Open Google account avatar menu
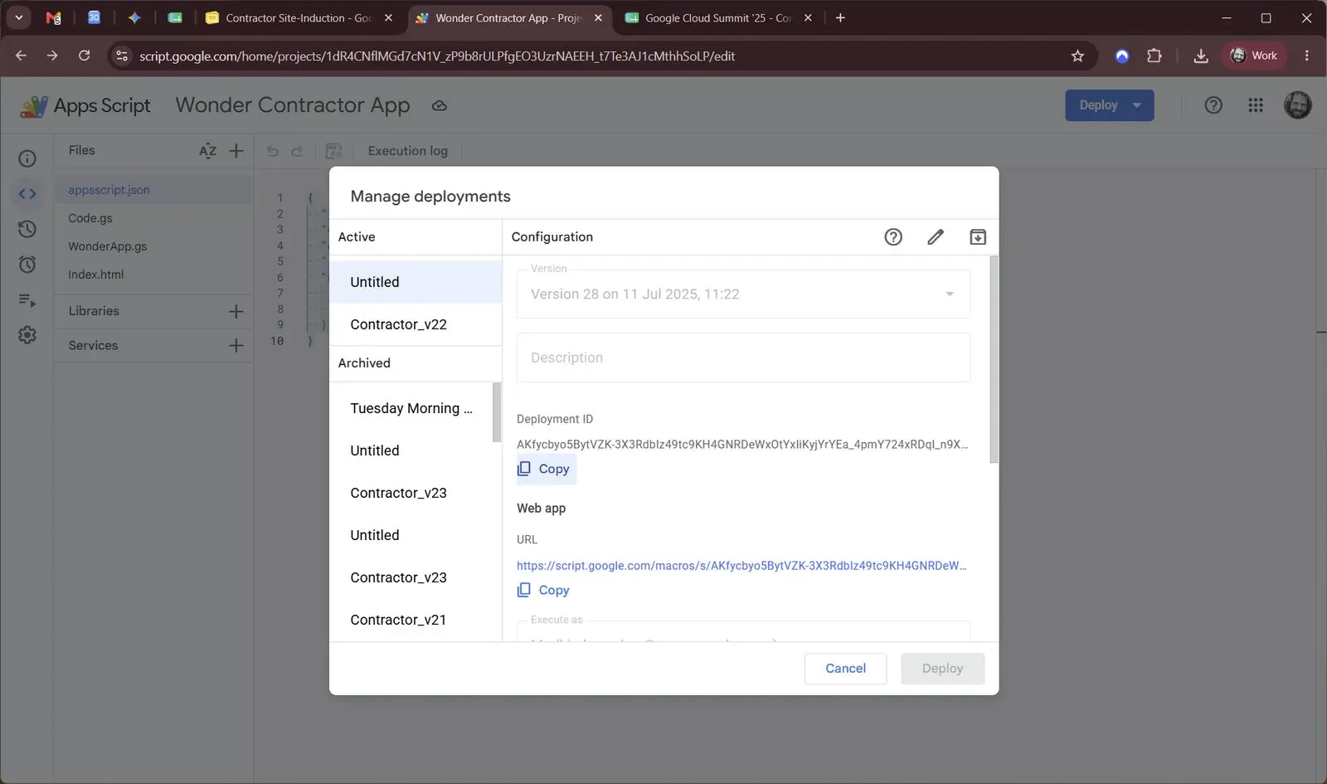This screenshot has width=1327, height=784. tap(1297, 105)
